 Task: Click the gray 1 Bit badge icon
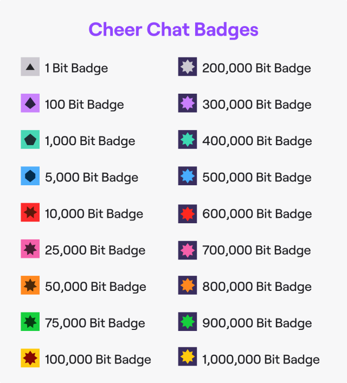[30, 67]
